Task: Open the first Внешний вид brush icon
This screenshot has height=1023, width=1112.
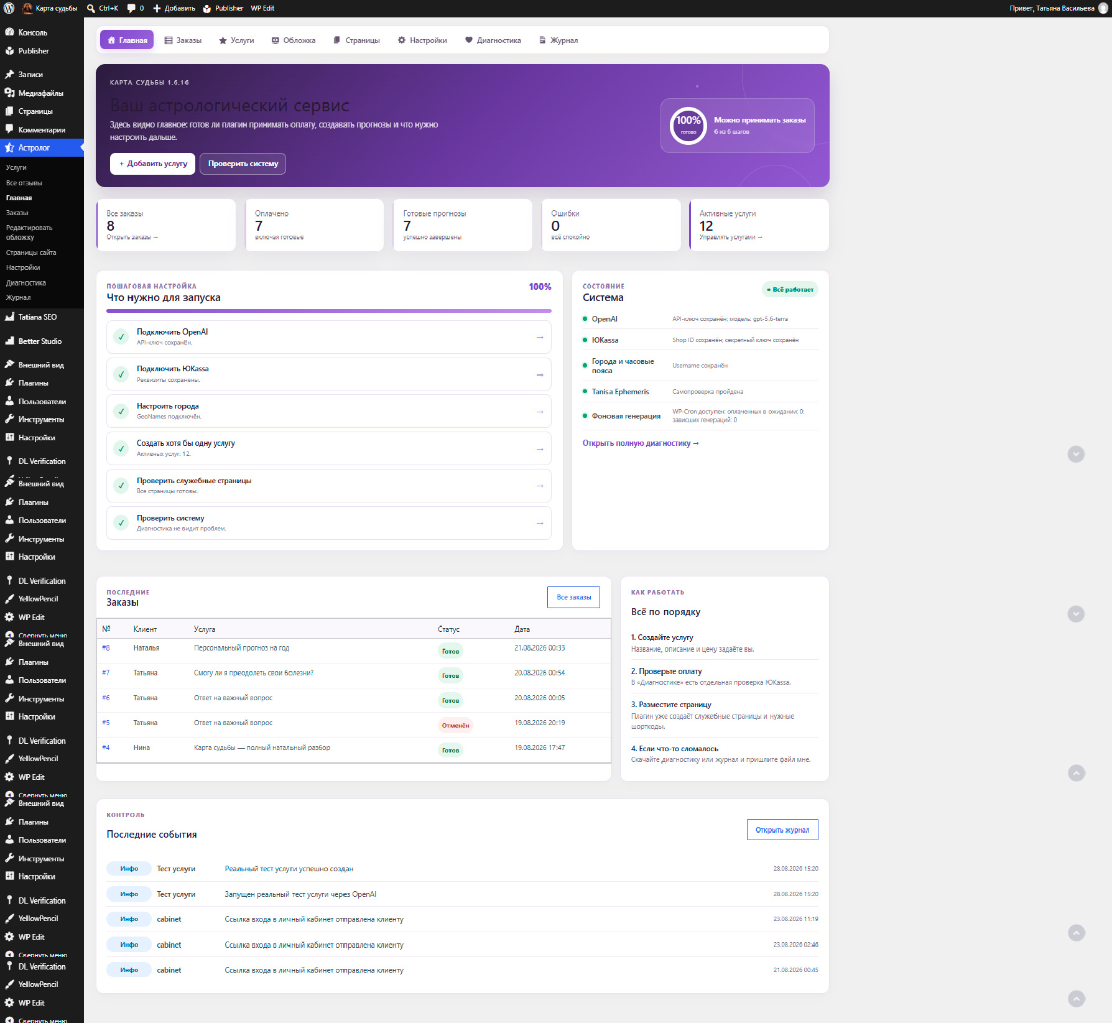Action: pyautogui.click(x=9, y=364)
